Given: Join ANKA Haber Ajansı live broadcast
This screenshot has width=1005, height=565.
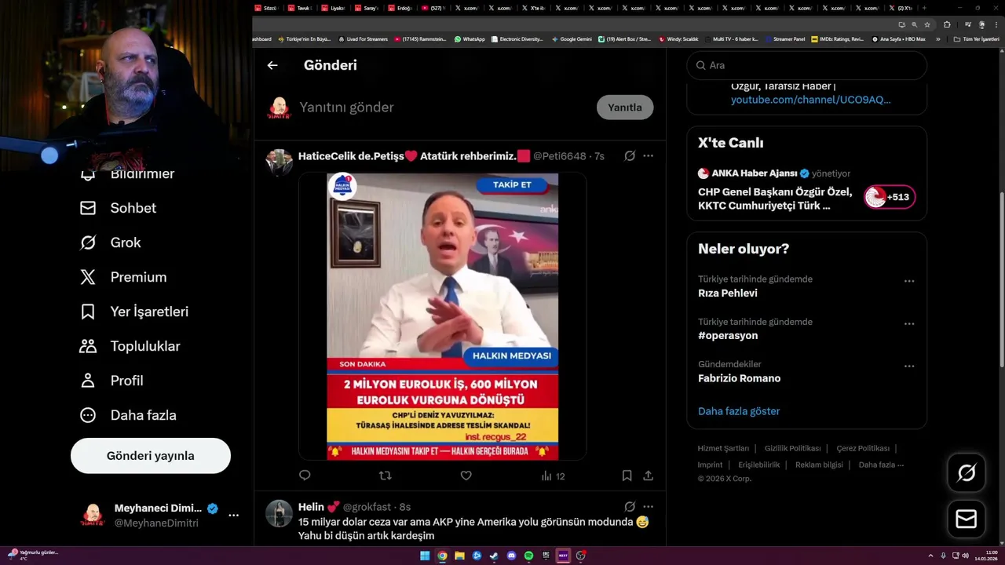Looking at the screenshot, I should point(775,198).
